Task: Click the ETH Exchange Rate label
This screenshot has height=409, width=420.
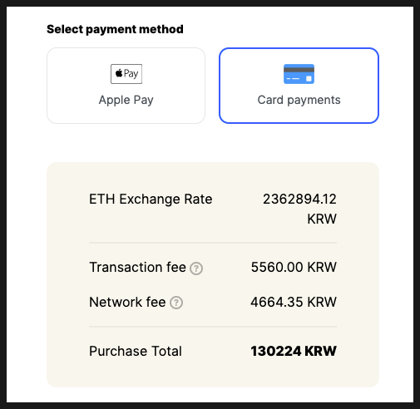Action: tap(151, 199)
